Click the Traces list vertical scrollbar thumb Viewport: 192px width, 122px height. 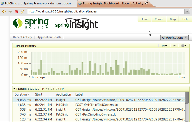187,98
